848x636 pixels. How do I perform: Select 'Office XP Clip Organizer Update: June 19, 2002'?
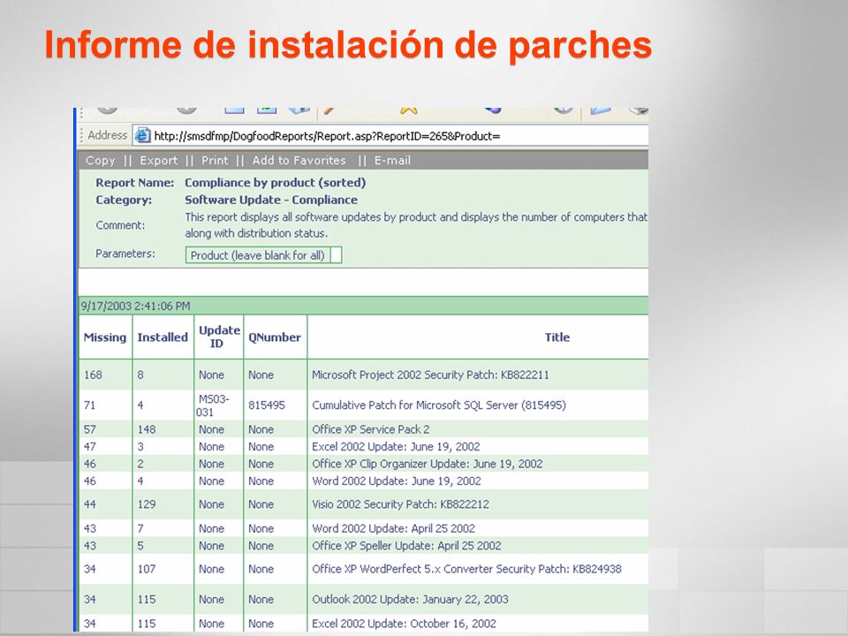coord(428,464)
